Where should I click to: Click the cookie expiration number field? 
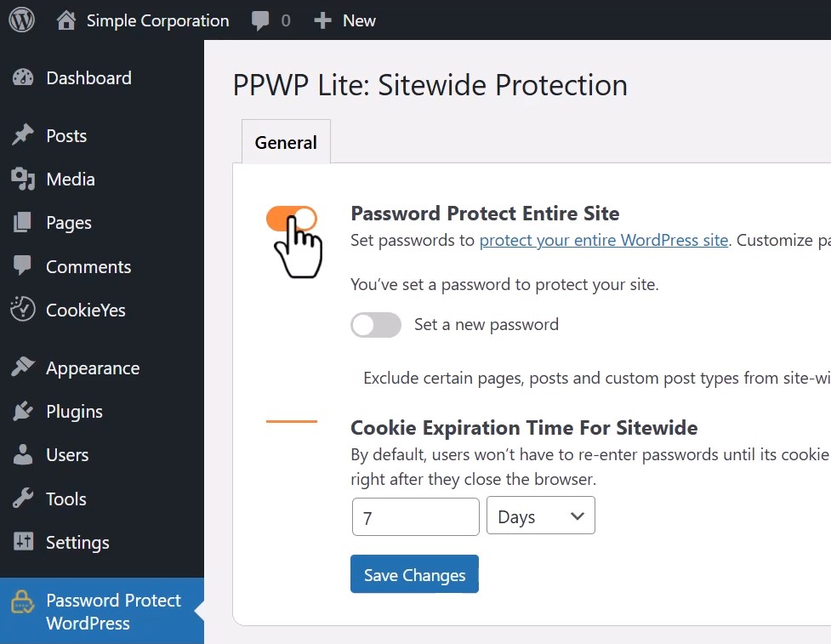tap(415, 516)
